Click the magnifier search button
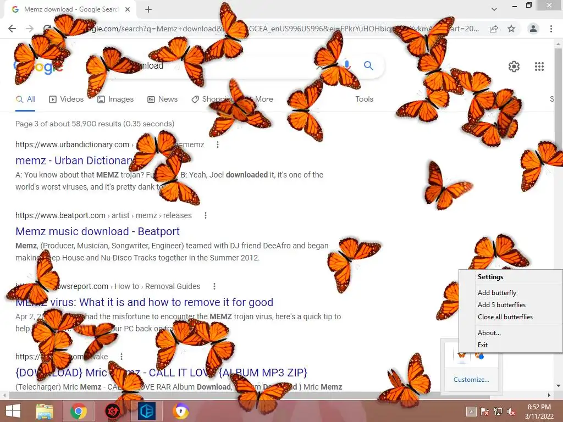The image size is (563, 422). click(x=368, y=65)
